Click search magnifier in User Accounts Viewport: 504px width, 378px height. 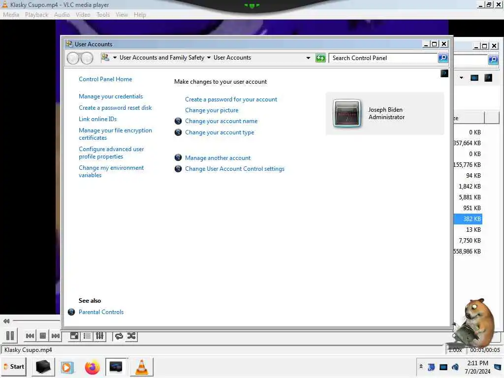point(443,58)
